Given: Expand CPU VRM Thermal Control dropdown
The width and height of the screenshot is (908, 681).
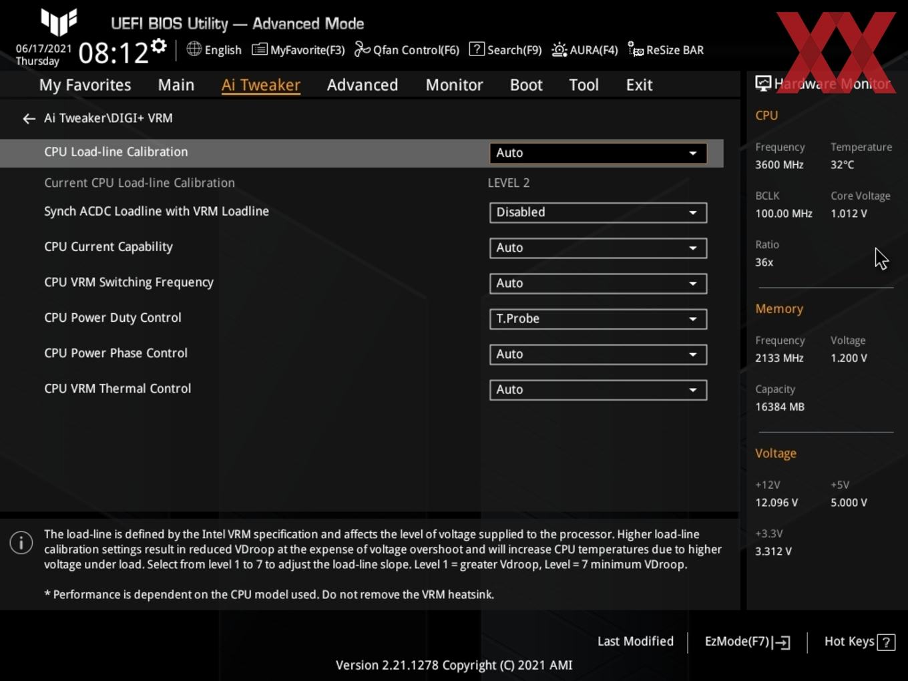Looking at the screenshot, I should pos(598,389).
